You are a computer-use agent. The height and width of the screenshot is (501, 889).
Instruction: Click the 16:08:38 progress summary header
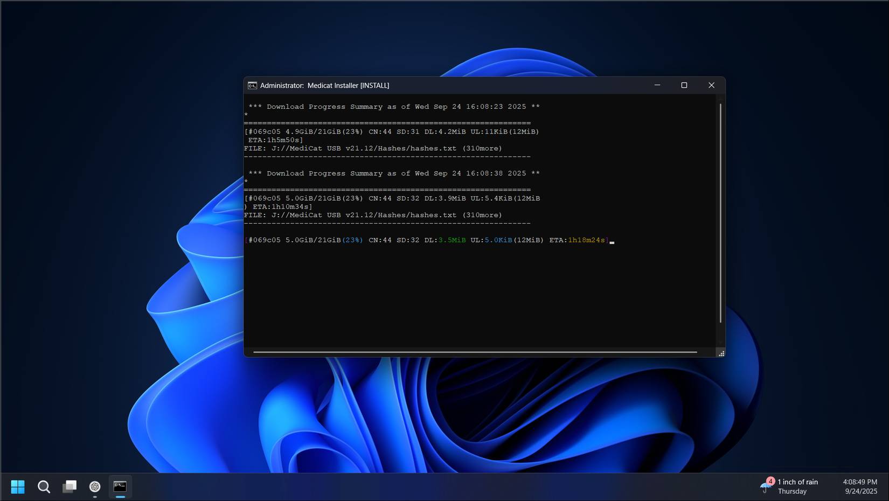coord(394,173)
